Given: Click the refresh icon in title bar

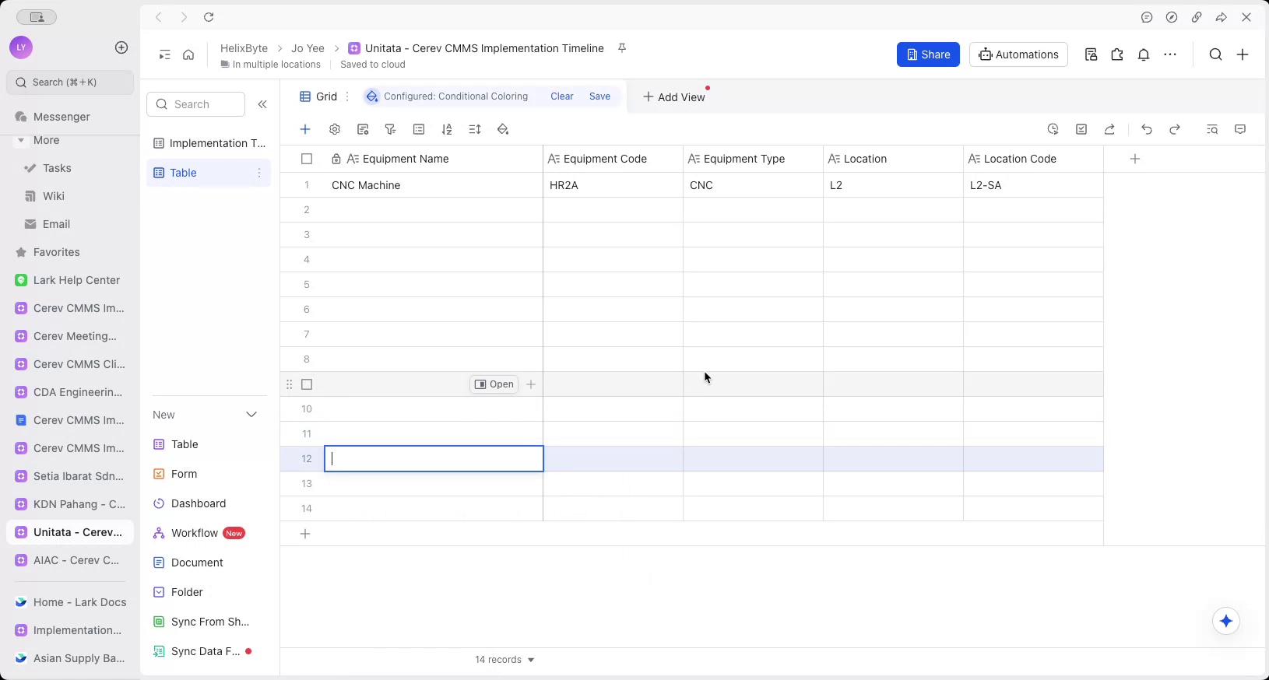Looking at the screenshot, I should 209,17.
